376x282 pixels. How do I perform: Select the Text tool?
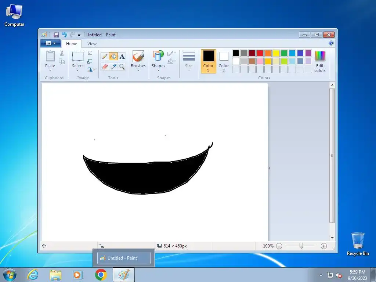click(x=122, y=56)
